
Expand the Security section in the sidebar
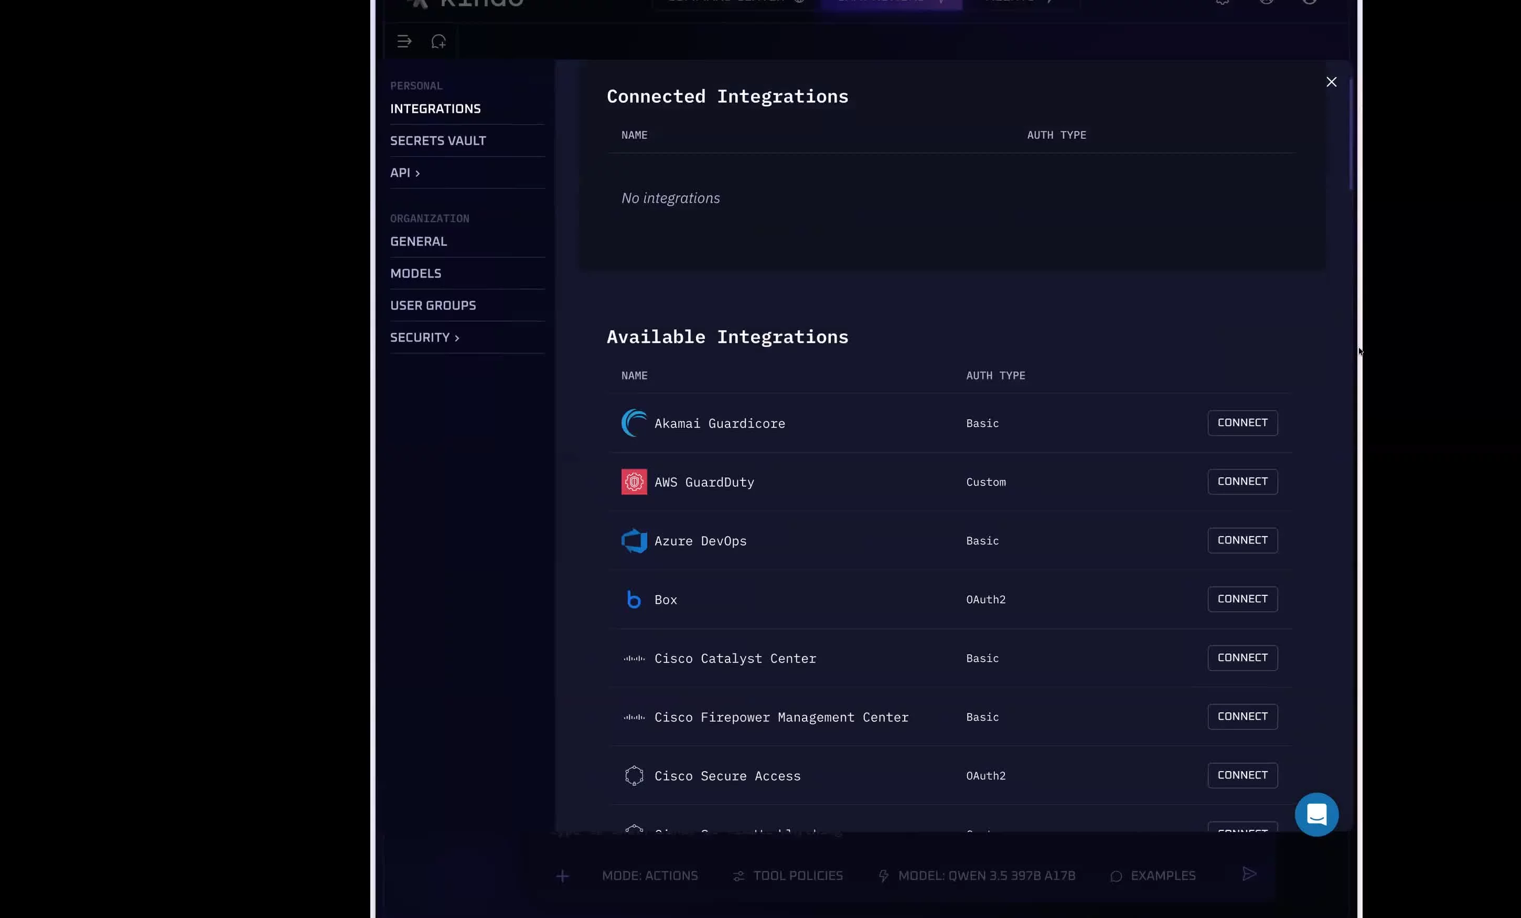425,337
